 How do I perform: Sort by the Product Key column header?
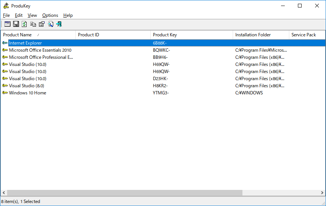coord(191,35)
